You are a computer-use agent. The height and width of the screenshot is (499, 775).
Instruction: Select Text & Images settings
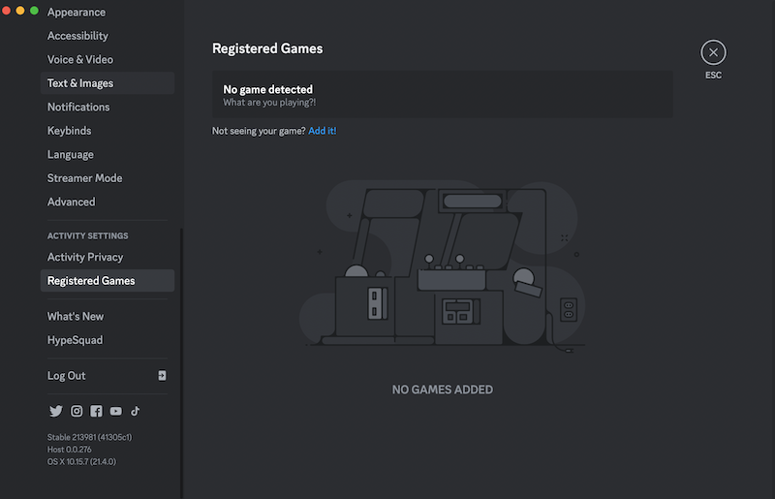pyautogui.click(x=108, y=83)
